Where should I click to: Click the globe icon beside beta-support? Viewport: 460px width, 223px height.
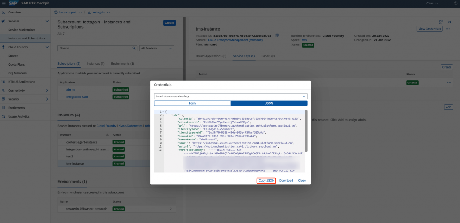pos(56,12)
